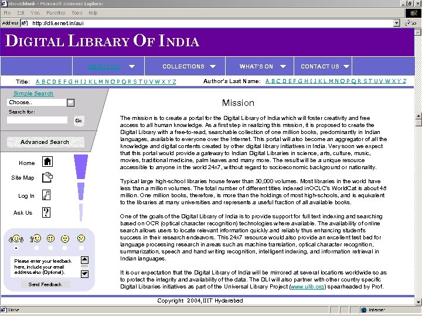Click the Ask Us question mark icon
422x316 pixels.
(x=46, y=212)
